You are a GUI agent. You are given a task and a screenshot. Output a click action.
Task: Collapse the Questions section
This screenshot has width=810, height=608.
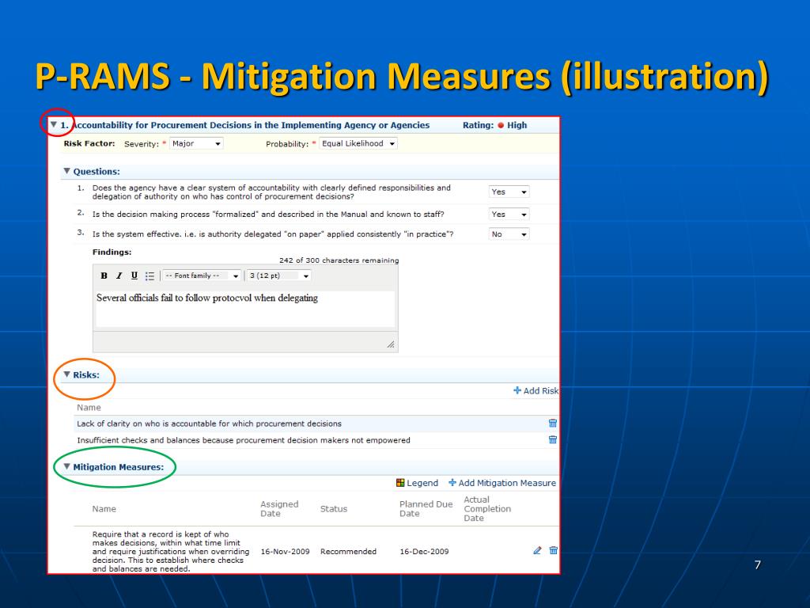point(66,171)
